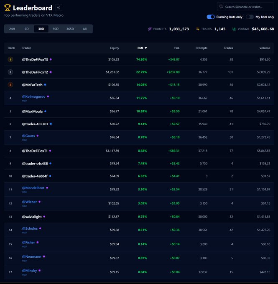Click the +$89.31 PnL value
Image resolution: width=278 pixels, height=284 pixels.
(174, 151)
